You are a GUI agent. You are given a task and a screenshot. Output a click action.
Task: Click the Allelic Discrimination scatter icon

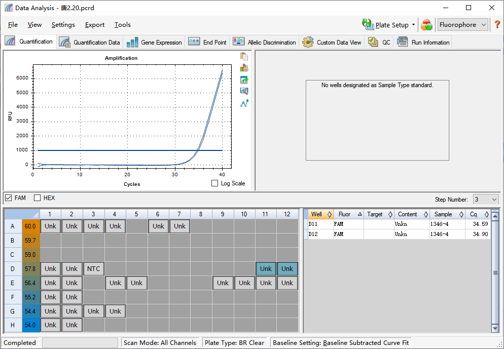click(238, 41)
